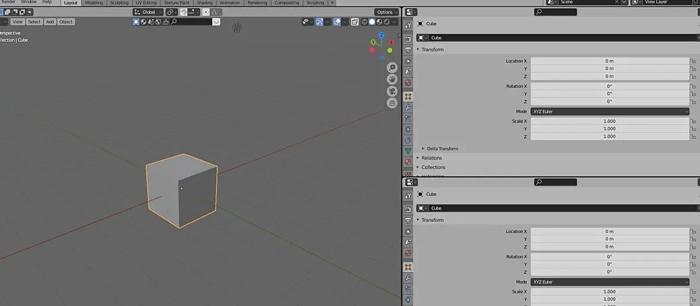700x306 pixels.
Task: Toggle camera view with the camera icon
Action: pos(392,91)
